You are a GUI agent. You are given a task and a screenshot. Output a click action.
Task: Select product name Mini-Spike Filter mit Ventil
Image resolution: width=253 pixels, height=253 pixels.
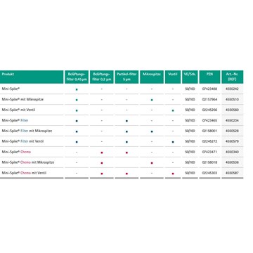tap(22, 141)
